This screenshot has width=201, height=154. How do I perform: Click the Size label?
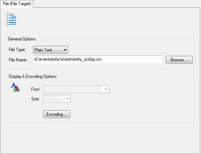pos(35,99)
